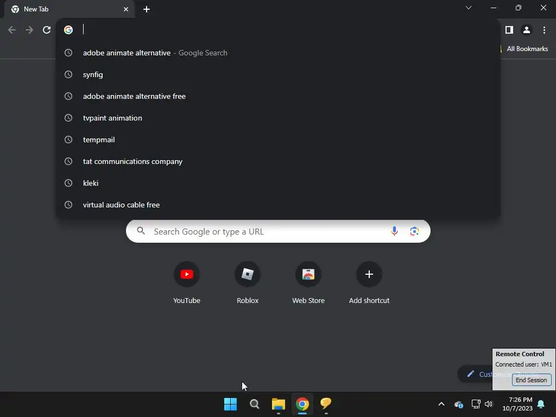Screen dimensions: 556x417
Task: Open Google Lens image search icon
Action: point(414,231)
